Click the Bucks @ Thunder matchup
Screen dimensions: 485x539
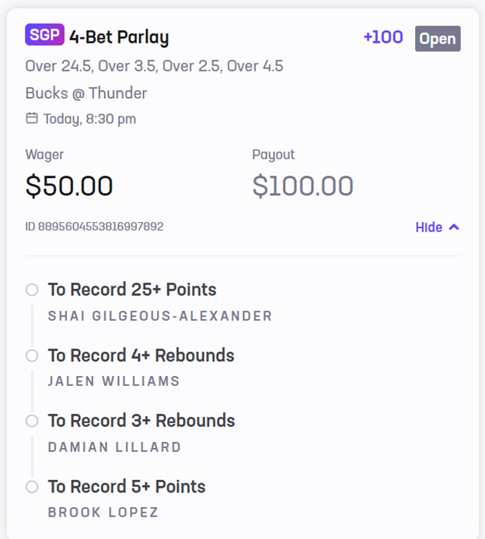[x=86, y=93]
